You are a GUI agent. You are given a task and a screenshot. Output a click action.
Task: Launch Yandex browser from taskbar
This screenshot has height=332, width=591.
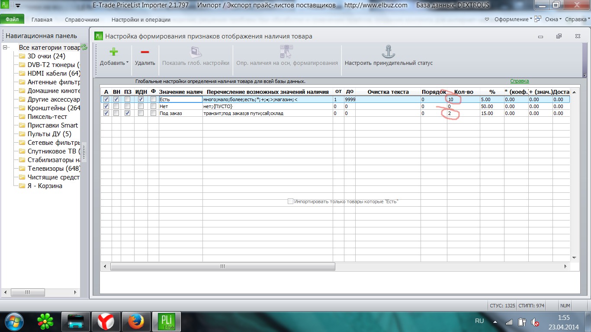coord(106,321)
